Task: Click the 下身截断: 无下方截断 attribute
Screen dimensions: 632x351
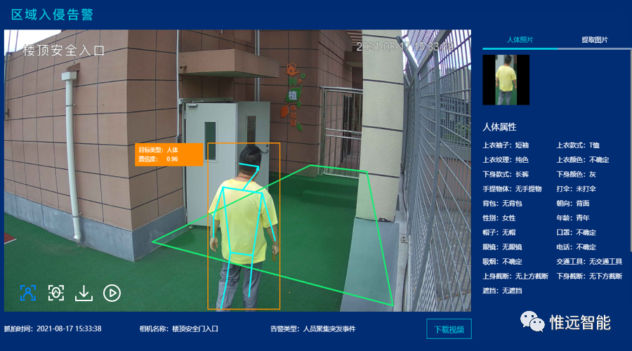Action: (x=589, y=276)
